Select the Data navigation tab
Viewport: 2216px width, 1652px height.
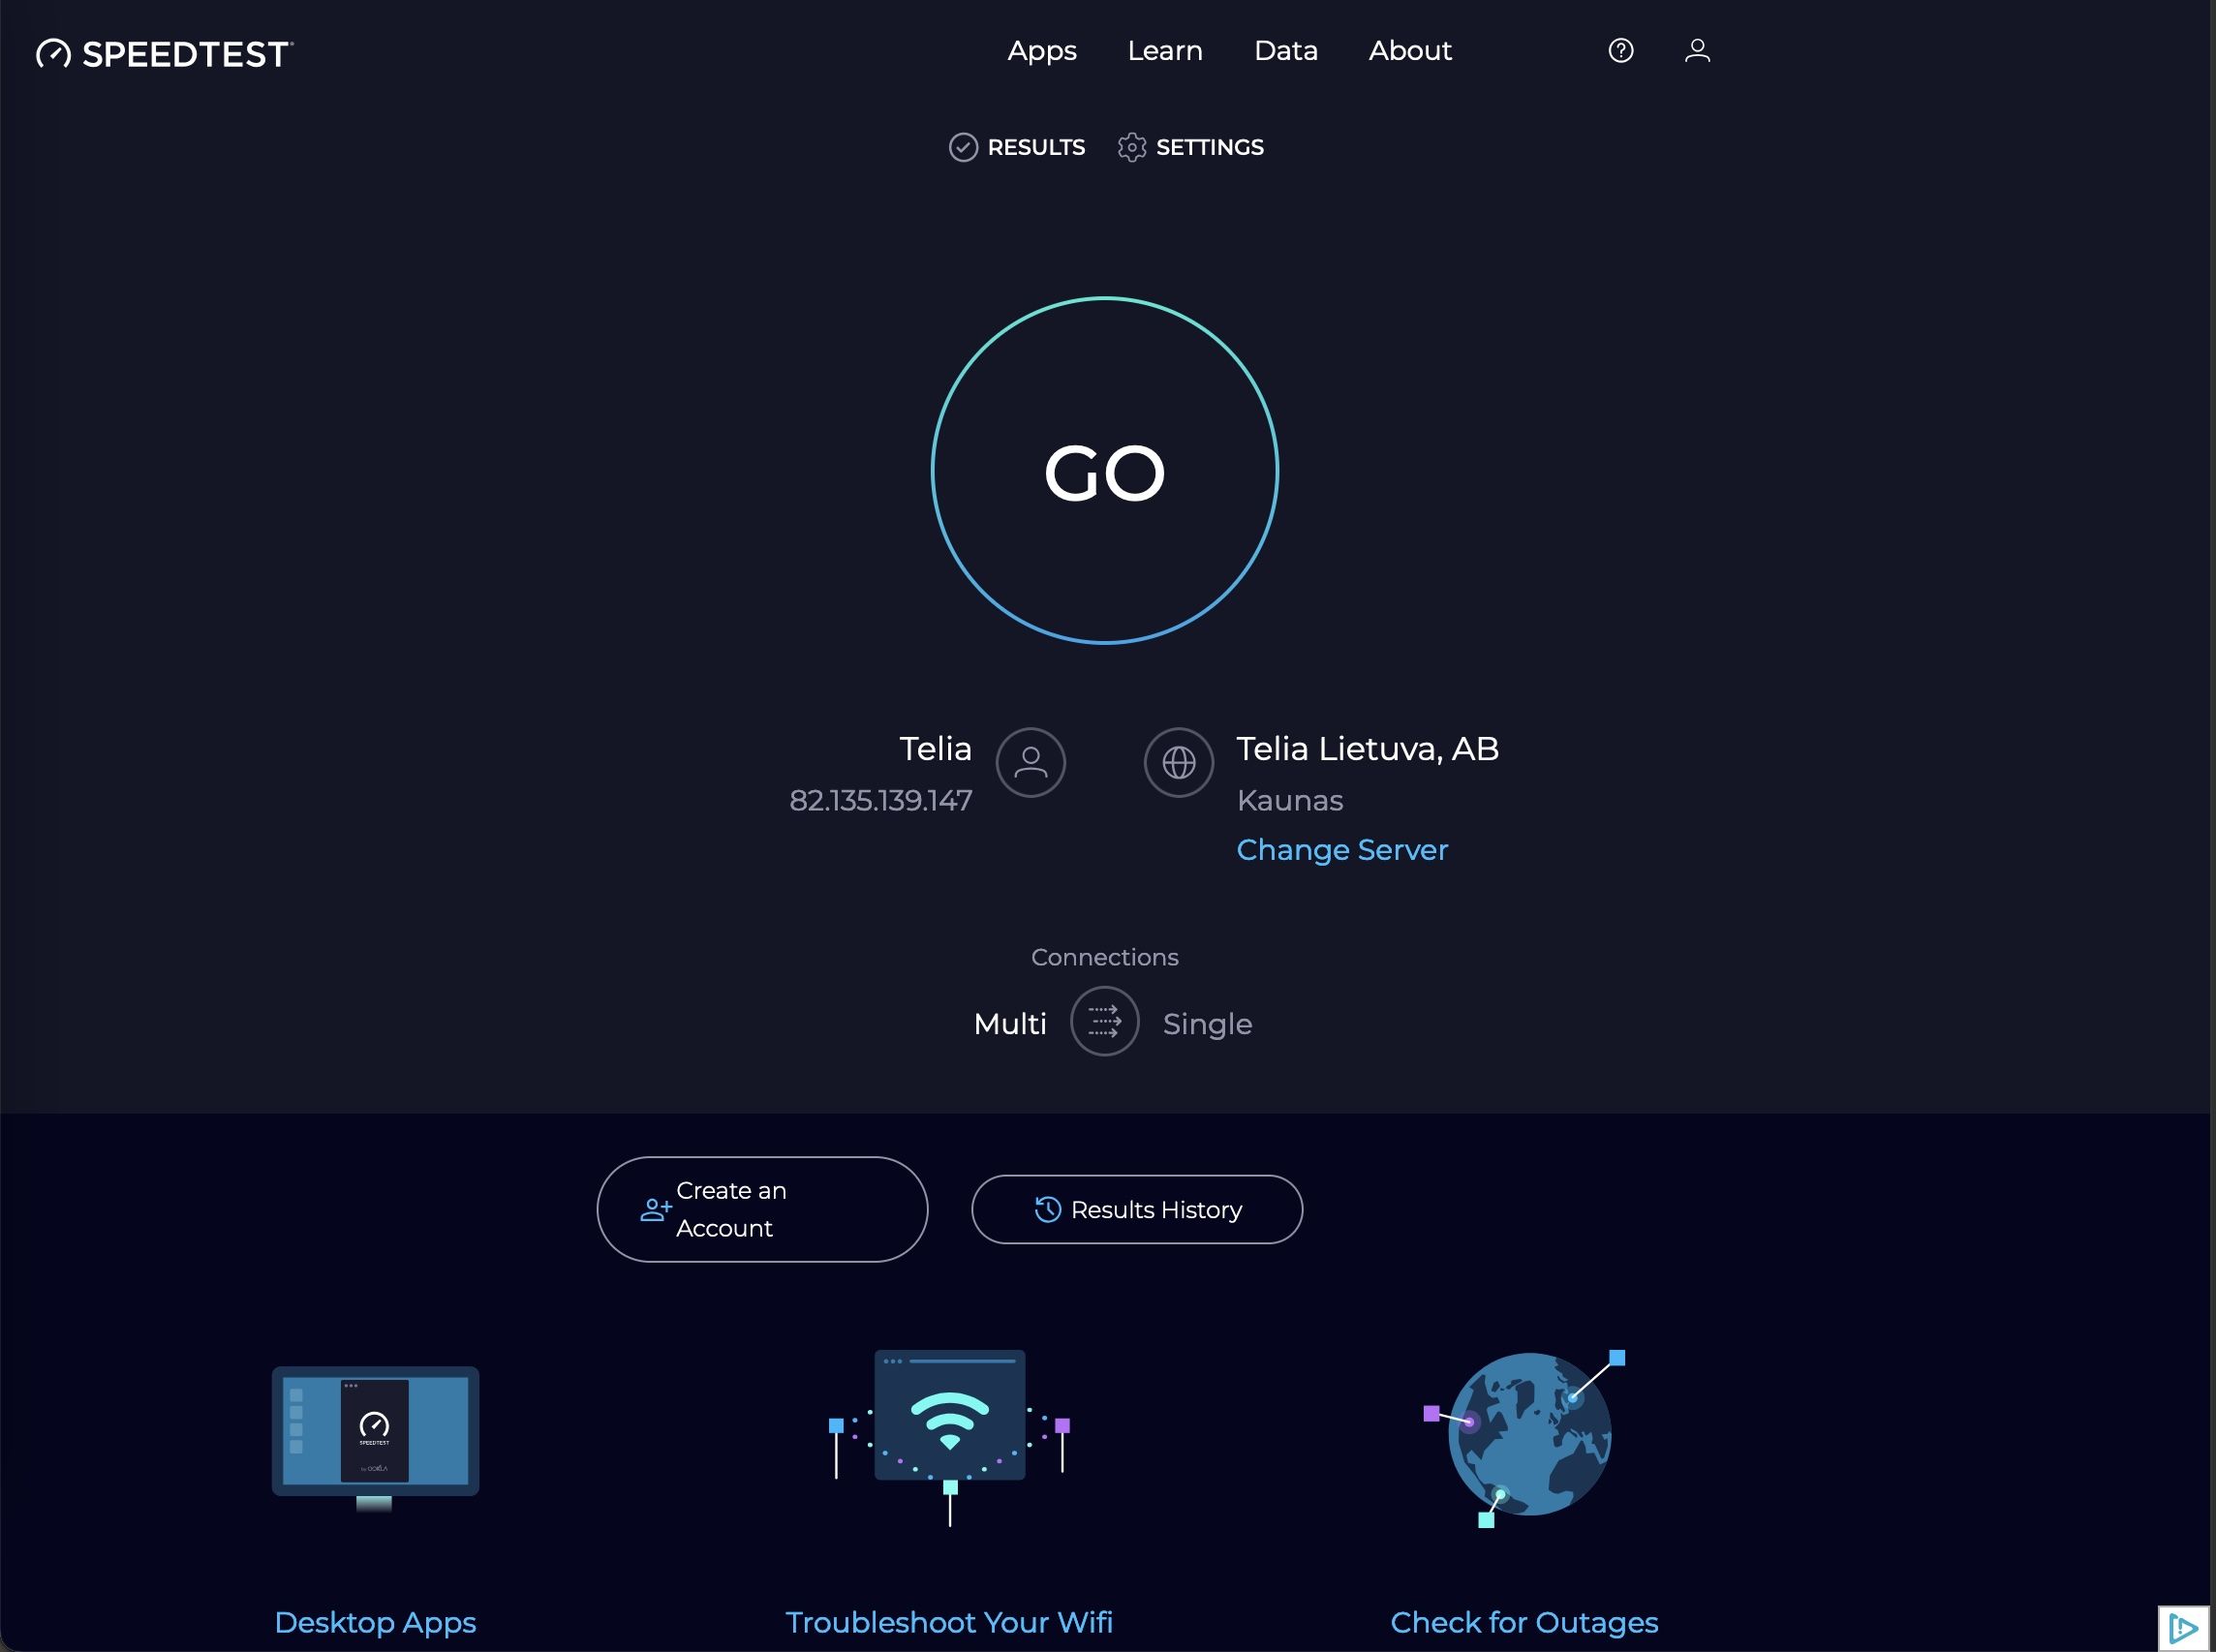[1286, 50]
